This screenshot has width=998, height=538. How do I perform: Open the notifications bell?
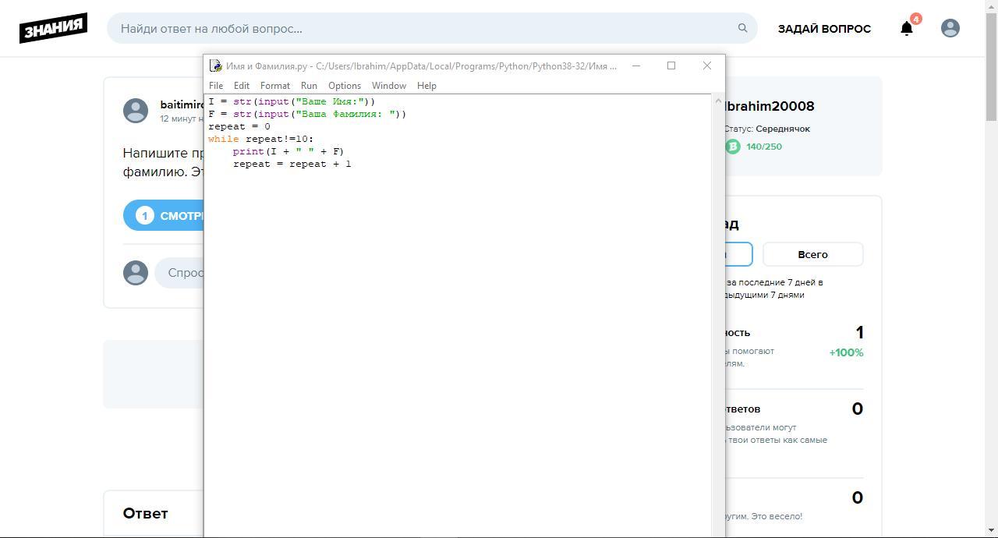click(x=907, y=29)
